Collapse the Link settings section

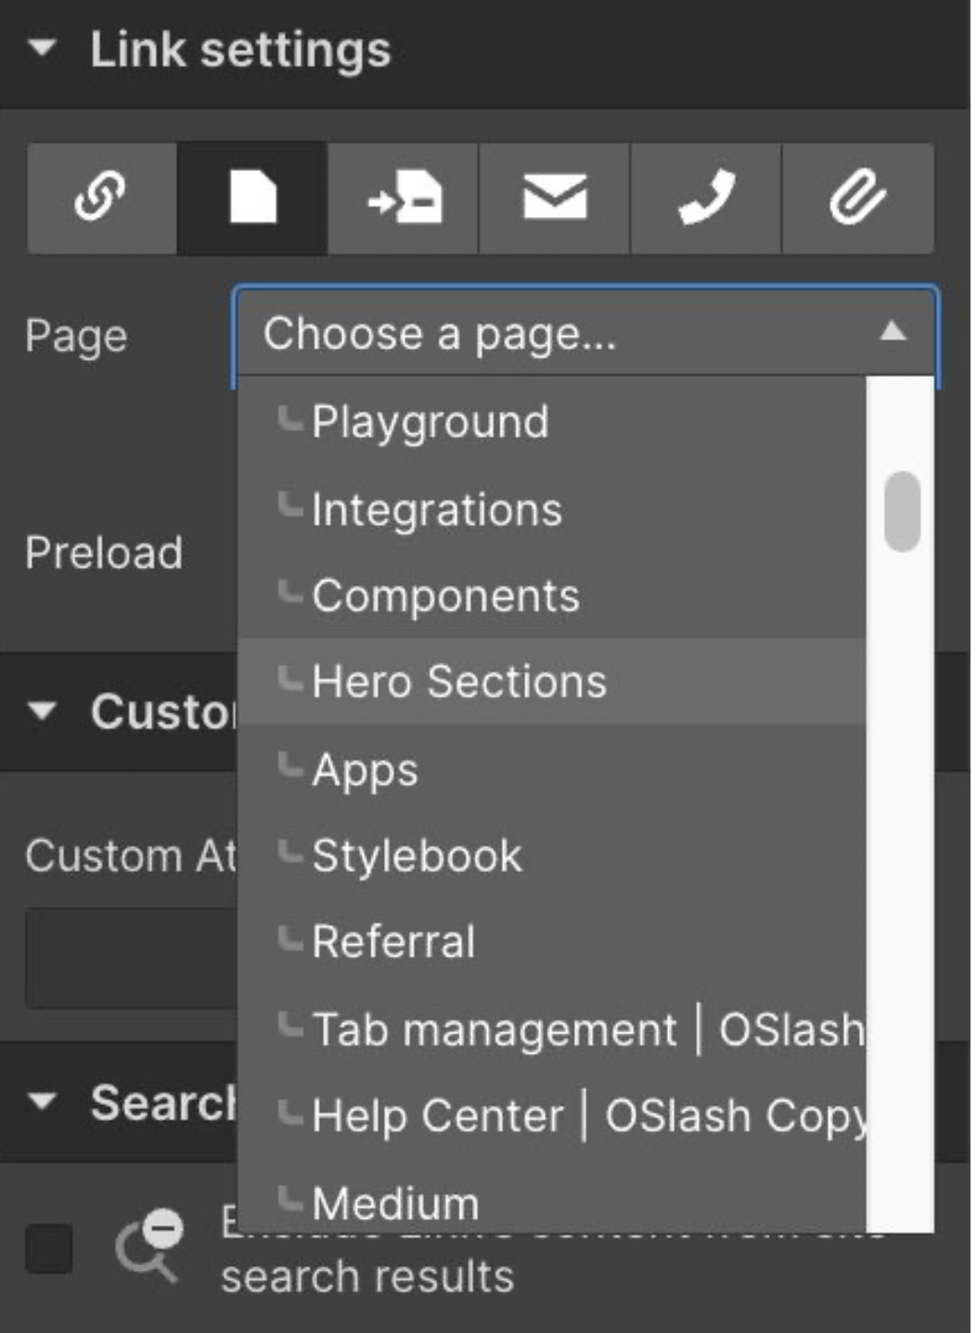pos(43,48)
